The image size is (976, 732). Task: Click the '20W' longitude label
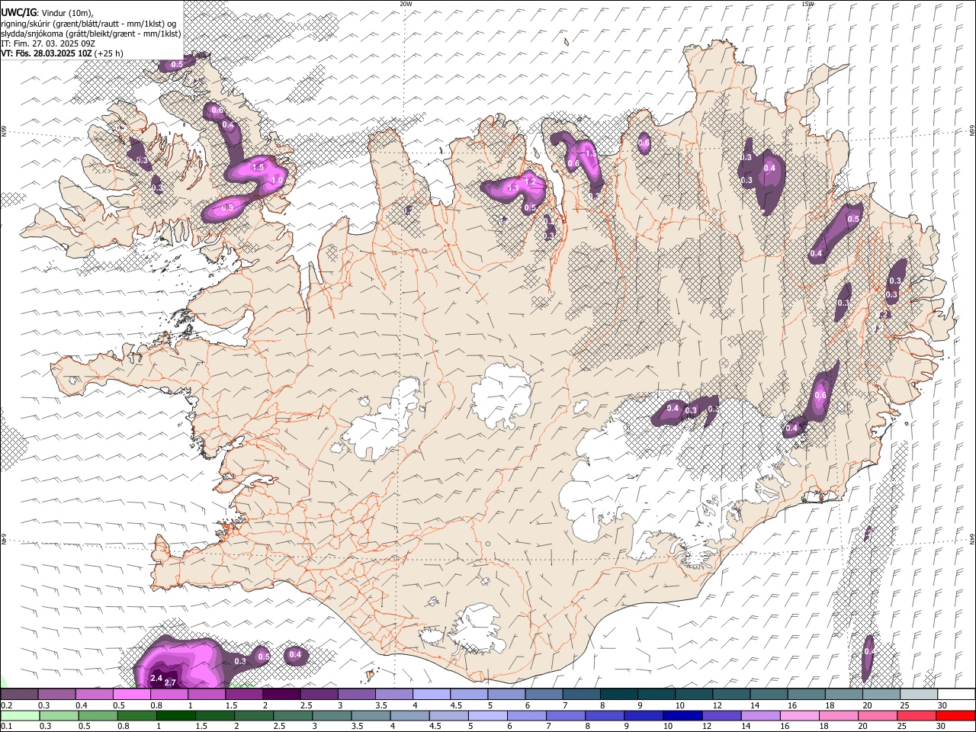[x=406, y=4]
